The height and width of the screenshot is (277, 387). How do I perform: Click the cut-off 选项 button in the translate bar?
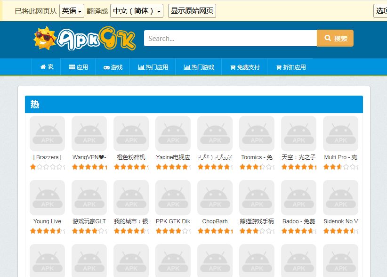click(380, 11)
